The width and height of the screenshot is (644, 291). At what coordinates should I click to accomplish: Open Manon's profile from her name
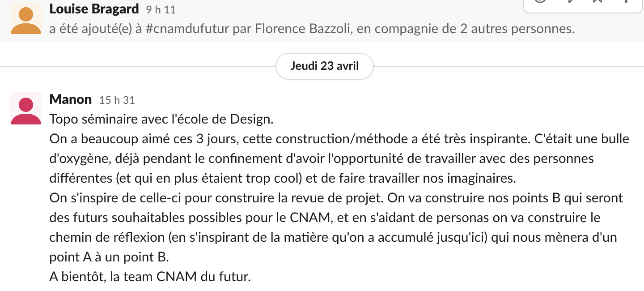coord(71,99)
